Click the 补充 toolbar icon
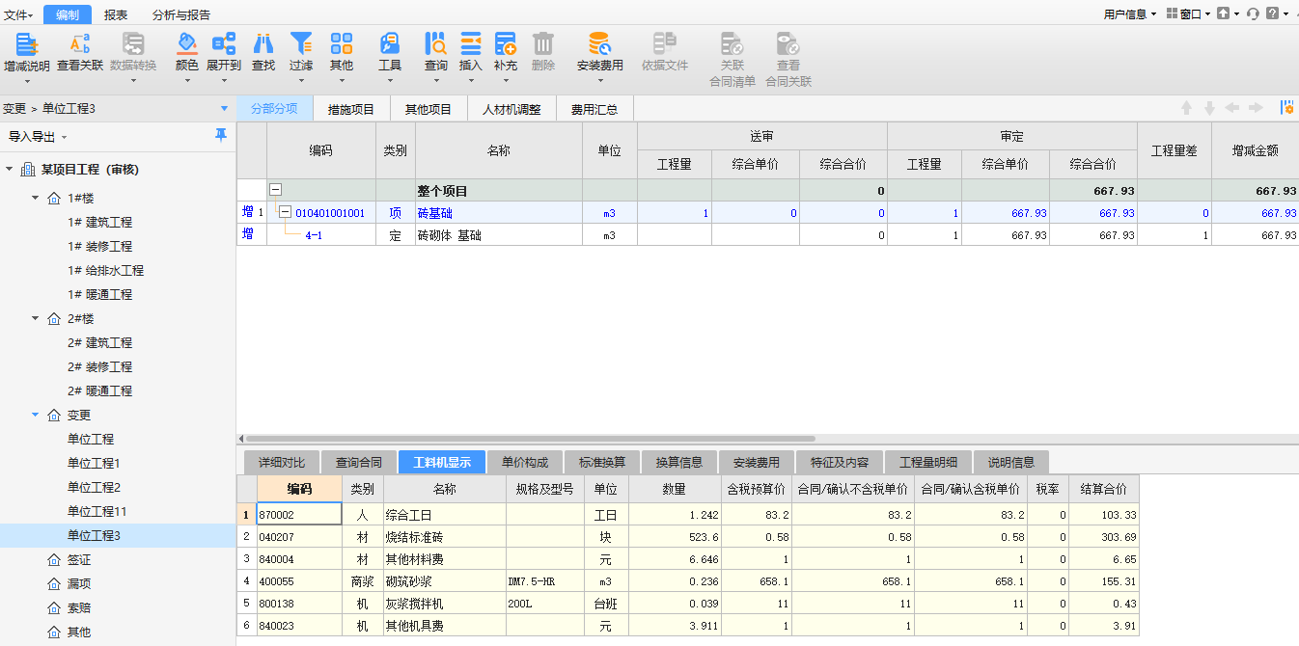 505,44
